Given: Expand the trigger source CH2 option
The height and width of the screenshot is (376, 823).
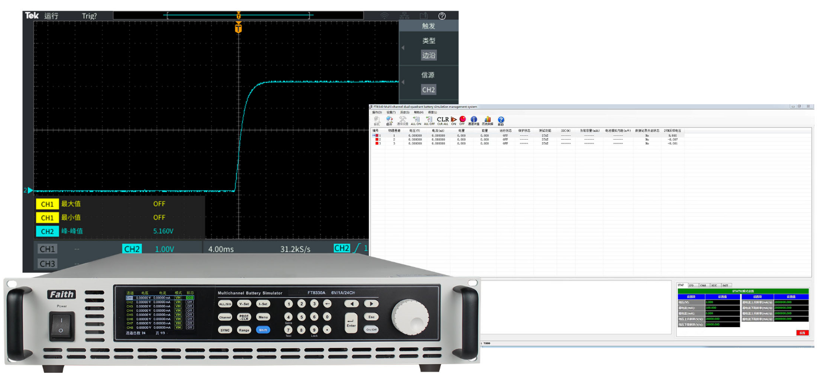Looking at the screenshot, I should coord(428,90).
